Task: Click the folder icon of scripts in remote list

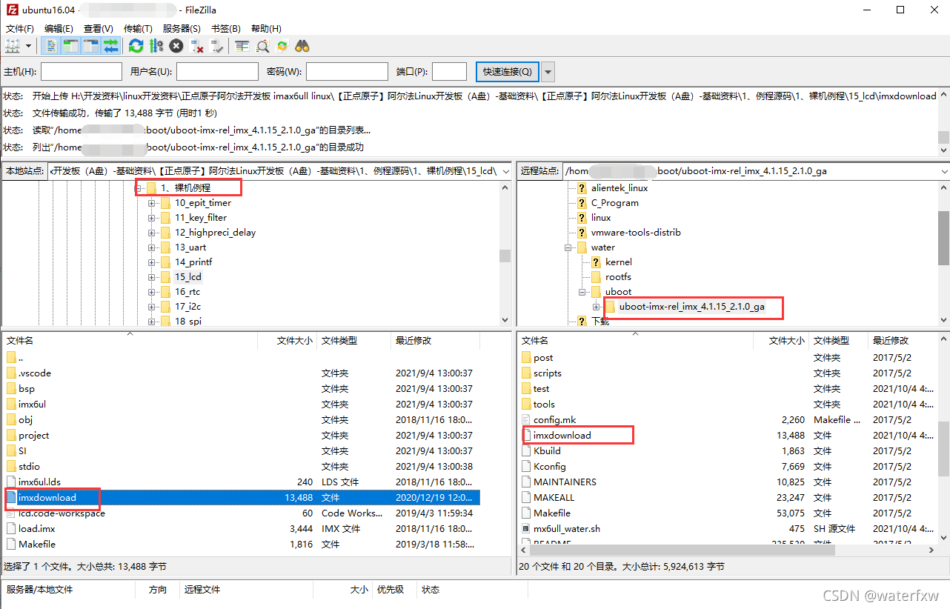Action: (526, 373)
